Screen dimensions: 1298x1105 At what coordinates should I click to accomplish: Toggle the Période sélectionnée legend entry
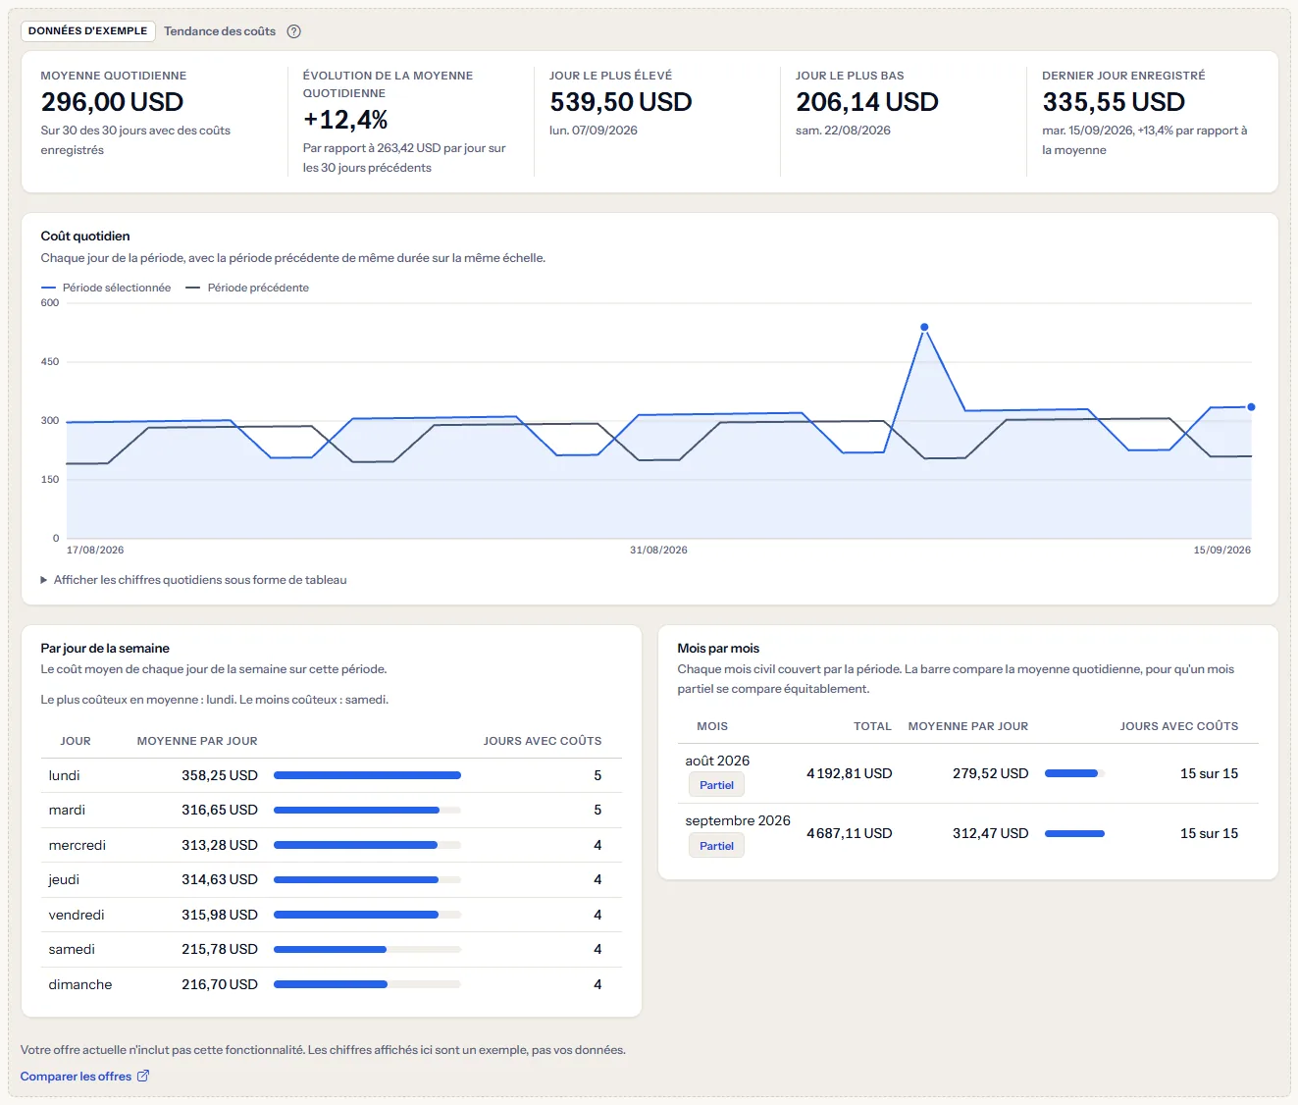point(106,288)
